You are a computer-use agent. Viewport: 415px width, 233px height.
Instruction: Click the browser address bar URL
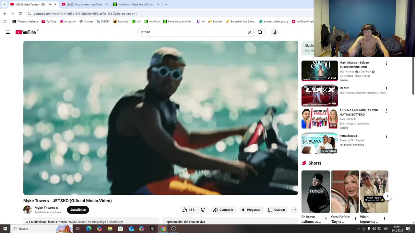(85, 14)
